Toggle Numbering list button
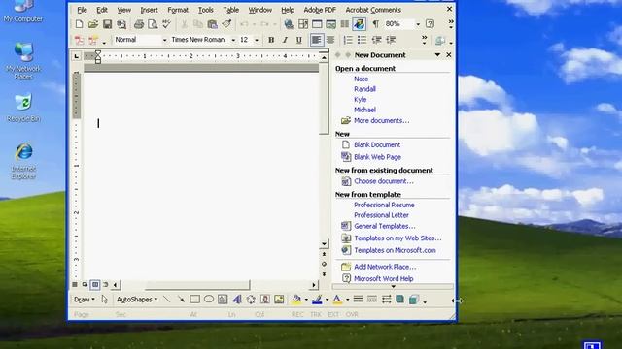 pyautogui.click(x=348, y=40)
